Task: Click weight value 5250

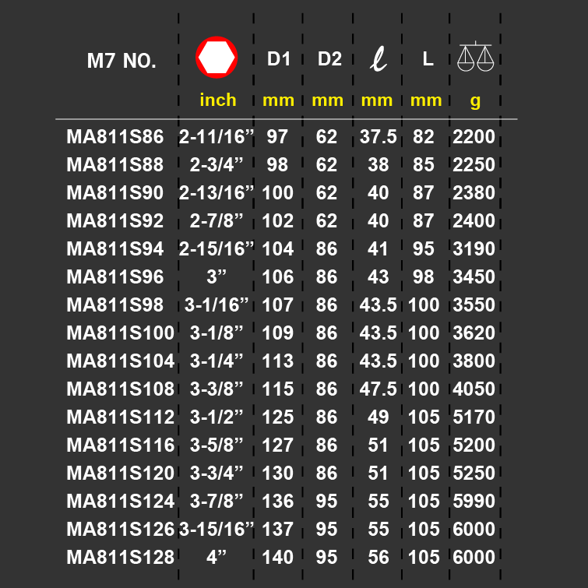Action: point(474,473)
